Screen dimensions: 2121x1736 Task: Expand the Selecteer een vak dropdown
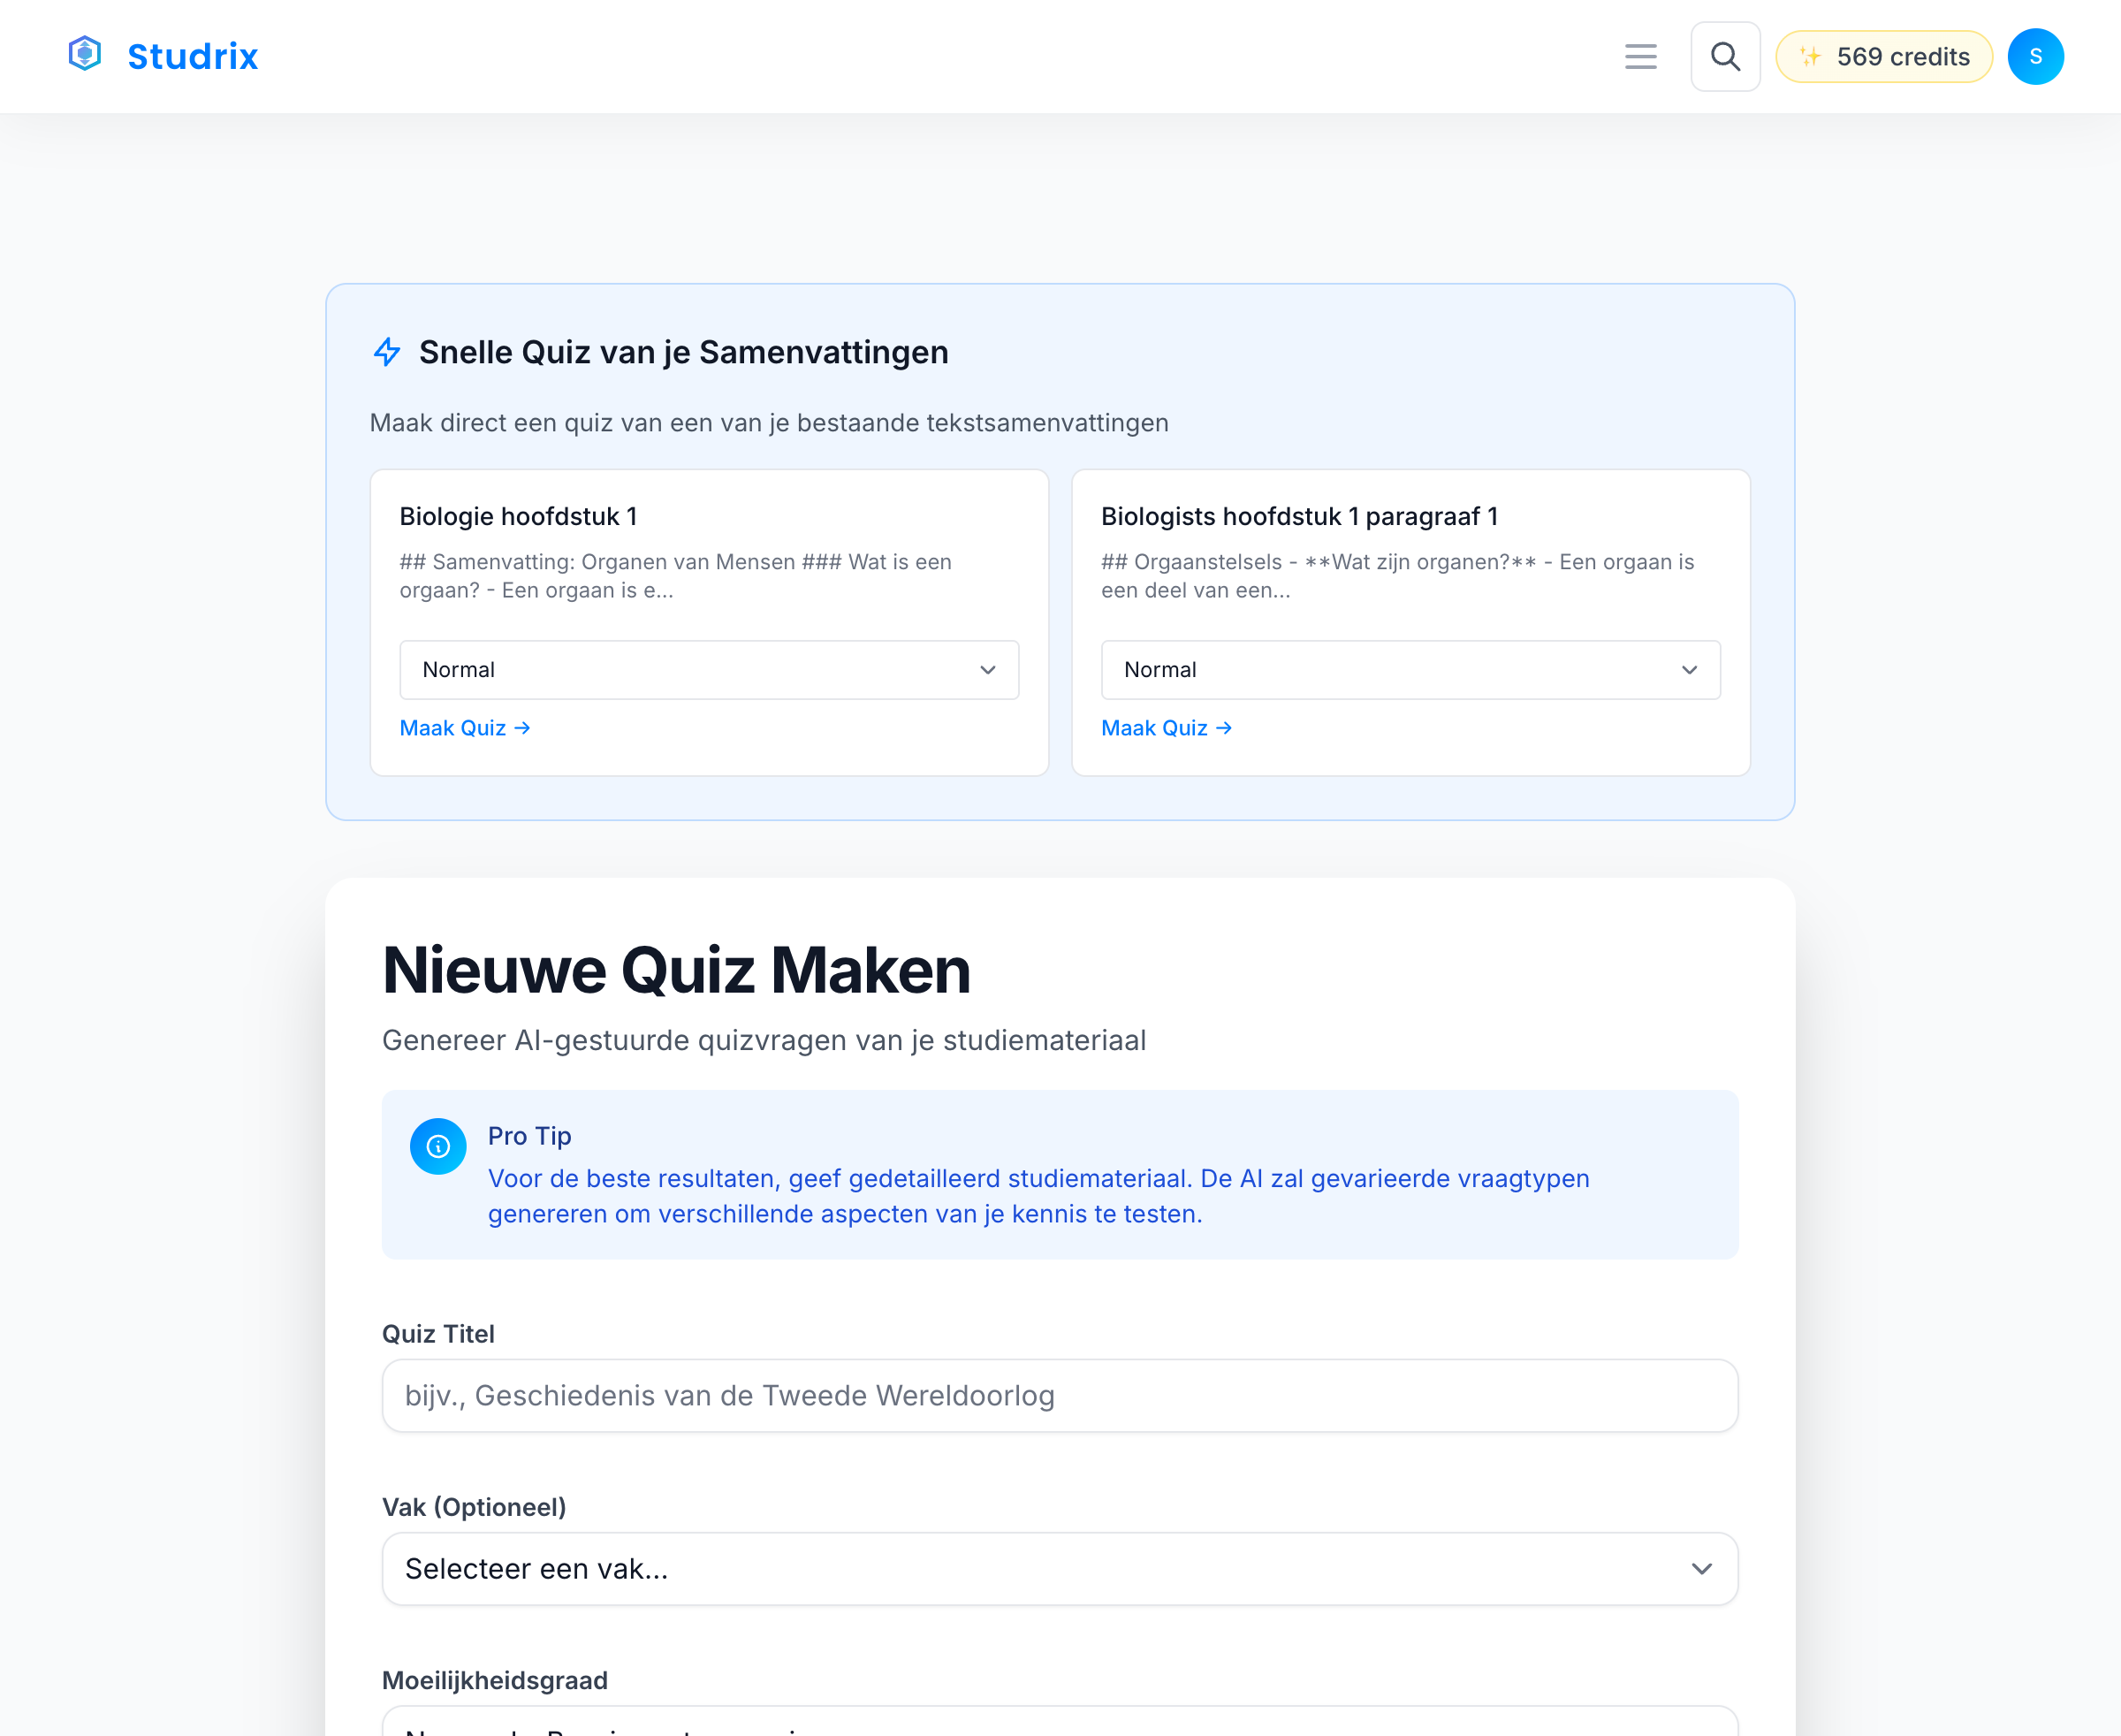[x=1059, y=1568]
